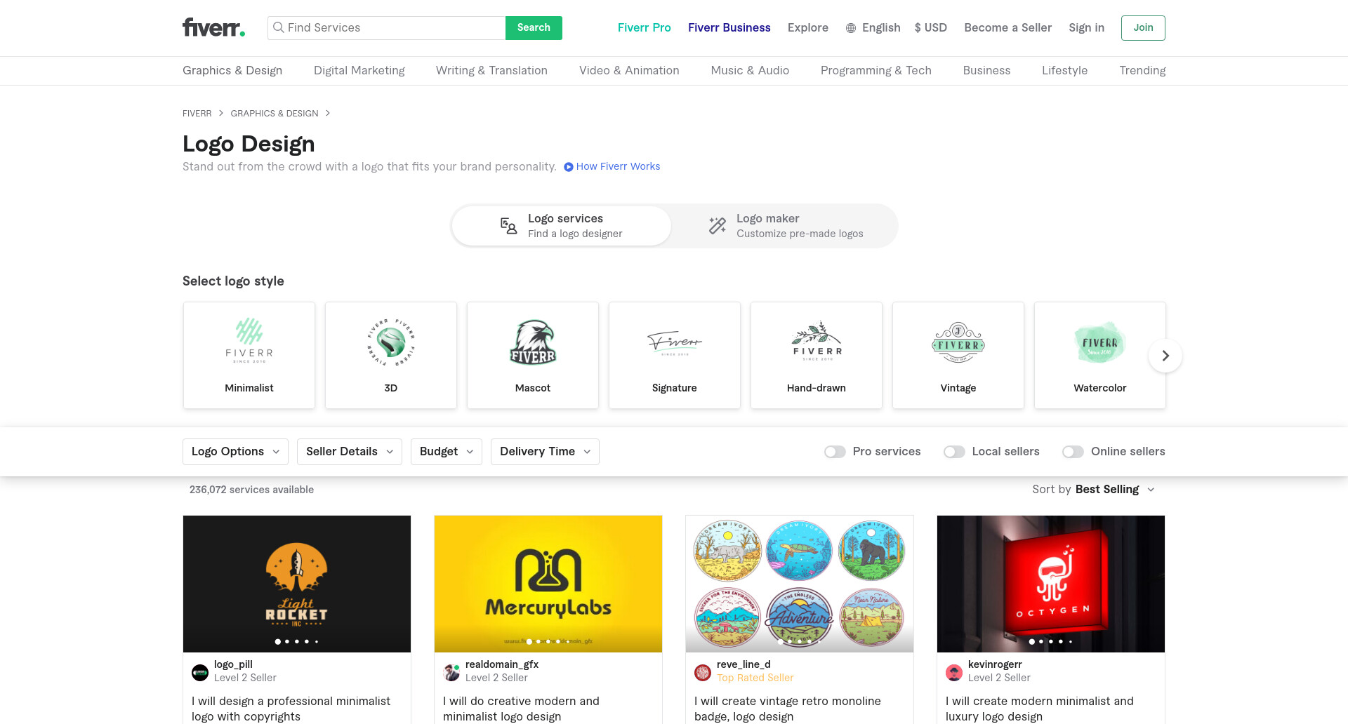1348x724 pixels.
Task: Click the Logo services designer icon
Action: tap(508, 226)
